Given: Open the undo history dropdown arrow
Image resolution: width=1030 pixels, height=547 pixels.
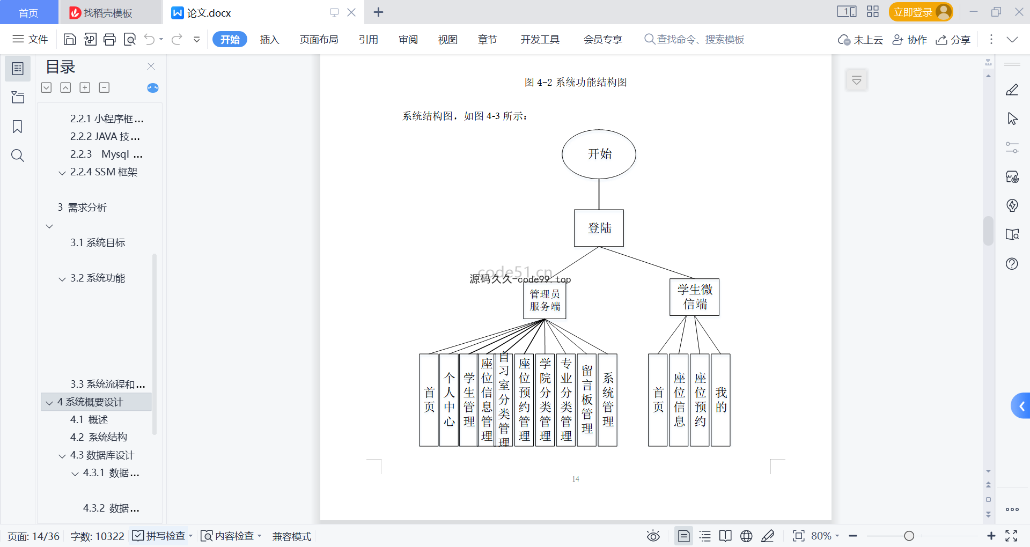Looking at the screenshot, I should [161, 39].
